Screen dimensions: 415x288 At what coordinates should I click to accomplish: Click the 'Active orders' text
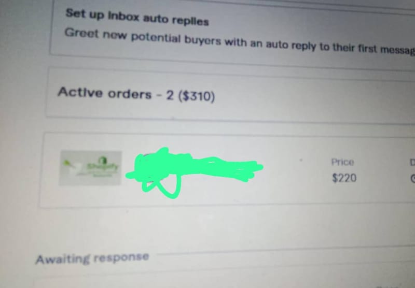[105, 93]
